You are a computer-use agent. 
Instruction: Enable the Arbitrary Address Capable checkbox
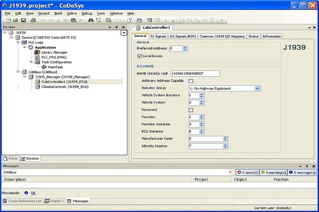tap(191, 81)
